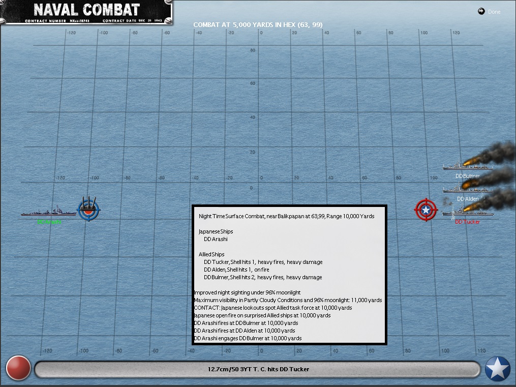Click the message bar reading hits DD Tucker

[258, 369]
